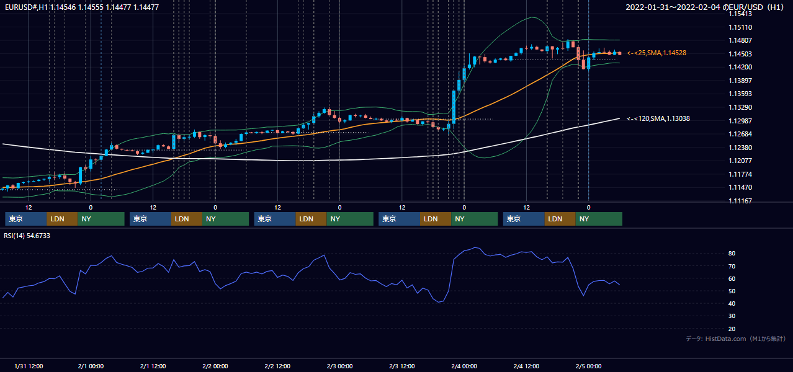
Task: Click the 1.14503 price axis label
Action: pyautogui.click(x=740, y=54)
